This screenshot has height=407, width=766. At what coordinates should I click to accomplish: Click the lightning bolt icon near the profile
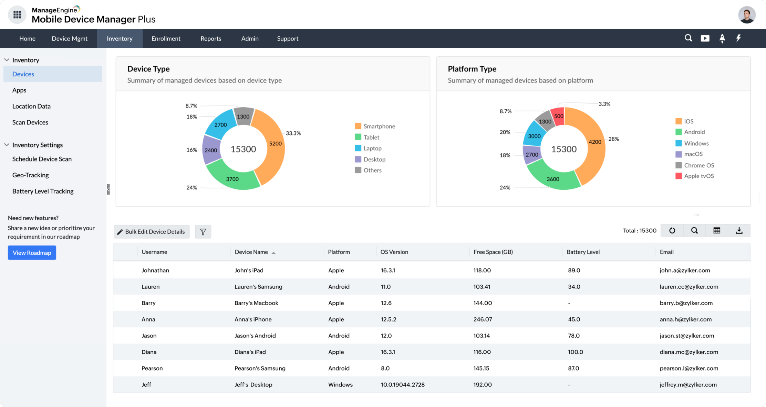click(x=738, y=38)
